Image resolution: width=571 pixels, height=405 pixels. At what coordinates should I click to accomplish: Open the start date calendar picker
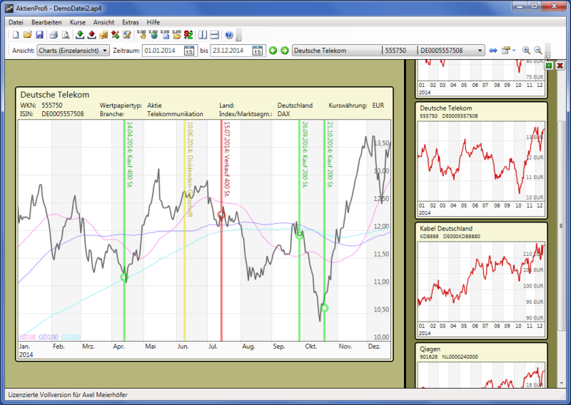coord(189,51)
